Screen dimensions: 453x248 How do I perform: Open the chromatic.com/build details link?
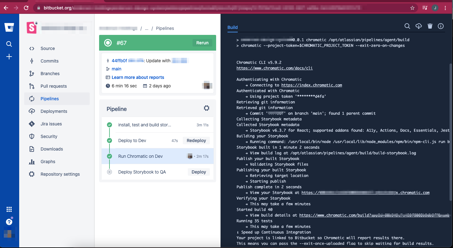[374, 215]
